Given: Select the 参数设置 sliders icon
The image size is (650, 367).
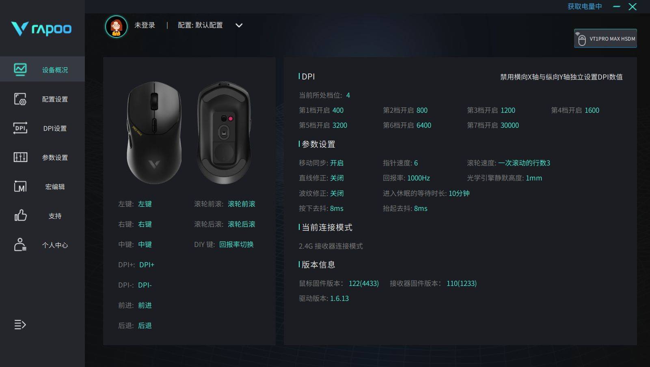Looking at the screenshot, I should pos(20,157).
